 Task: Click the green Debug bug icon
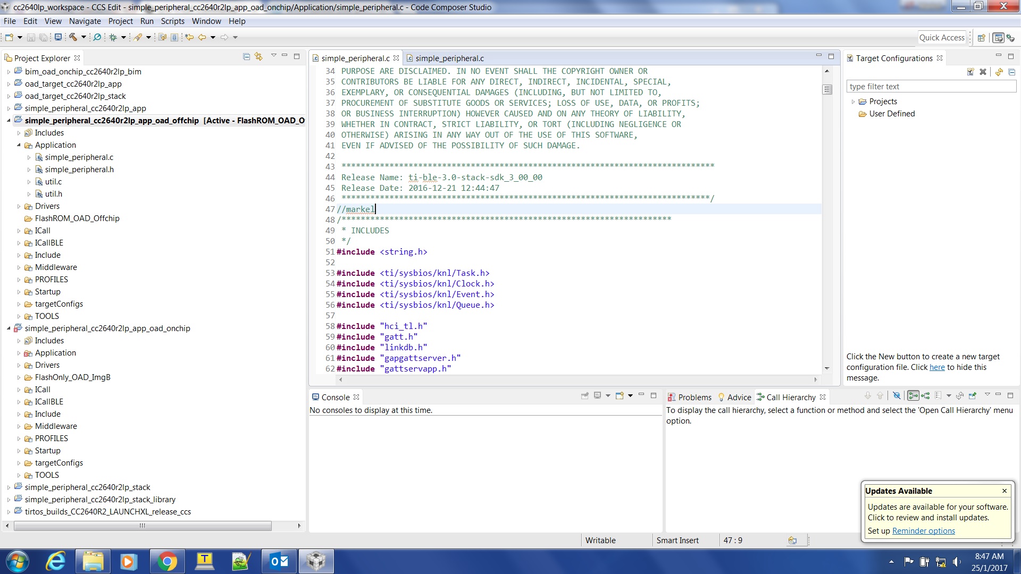click(113, 37)
